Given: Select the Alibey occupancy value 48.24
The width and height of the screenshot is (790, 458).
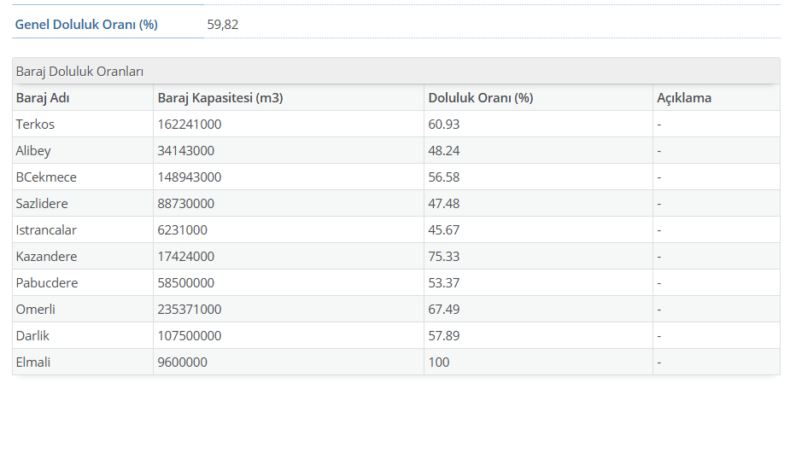Looking at the screenshot, I should click(443, 151).
